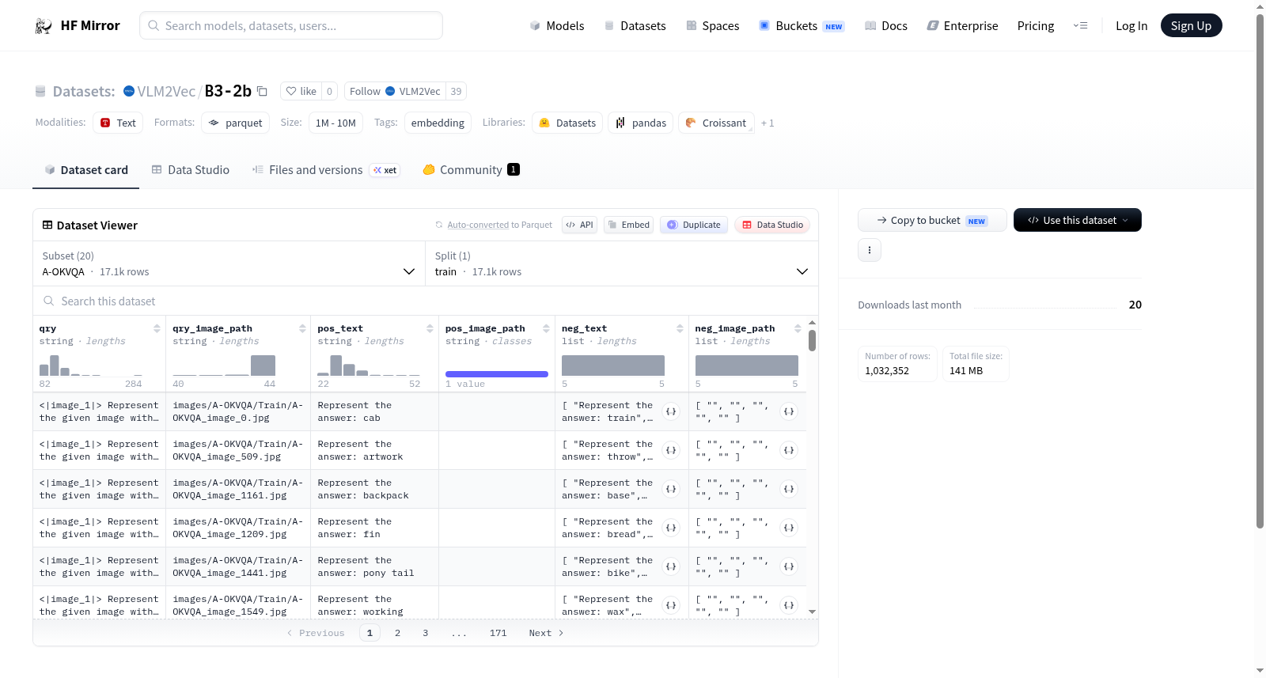Open Auto-converted to Parquet link
Image resolution: width=1266 pixels, height=678 pixels.
pos(499,225)
